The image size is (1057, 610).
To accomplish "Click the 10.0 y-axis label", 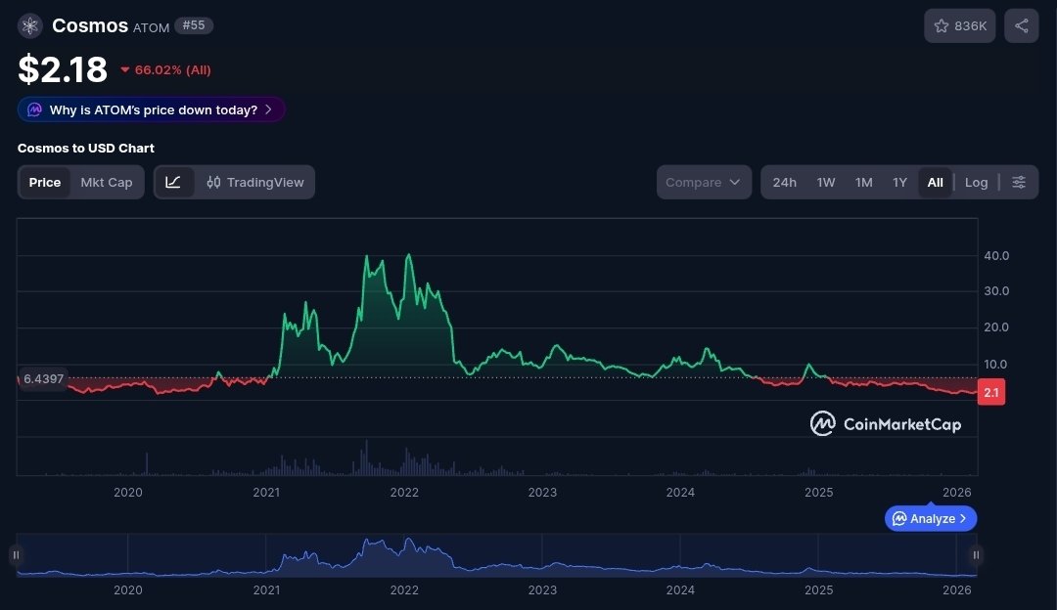I will (x=996, y=365).
